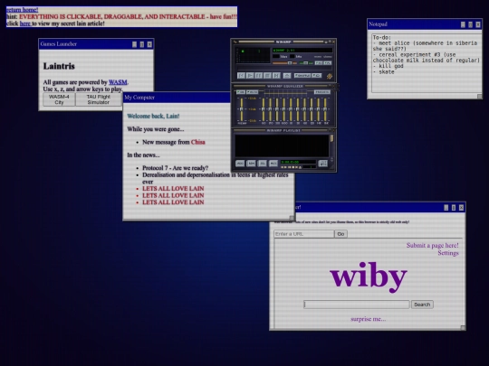This screenshot has width=489, height=366.
Task: Adjust the Winamp balance slider
Action: click(x=306, y=63)
